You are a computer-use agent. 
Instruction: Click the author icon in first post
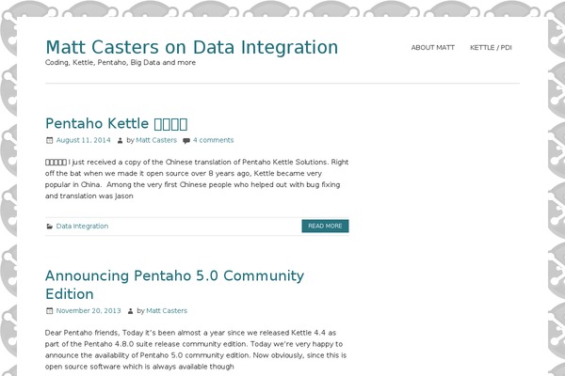click(x=120, y=140)
